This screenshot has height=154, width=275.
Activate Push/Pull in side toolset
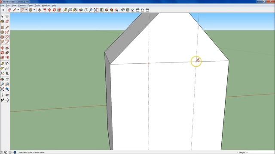pos(7,48)
